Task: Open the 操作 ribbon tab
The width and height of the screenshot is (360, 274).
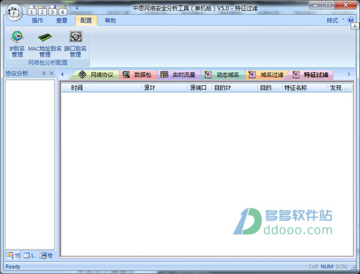Action: pyautogui.click(x=37, y=20)
